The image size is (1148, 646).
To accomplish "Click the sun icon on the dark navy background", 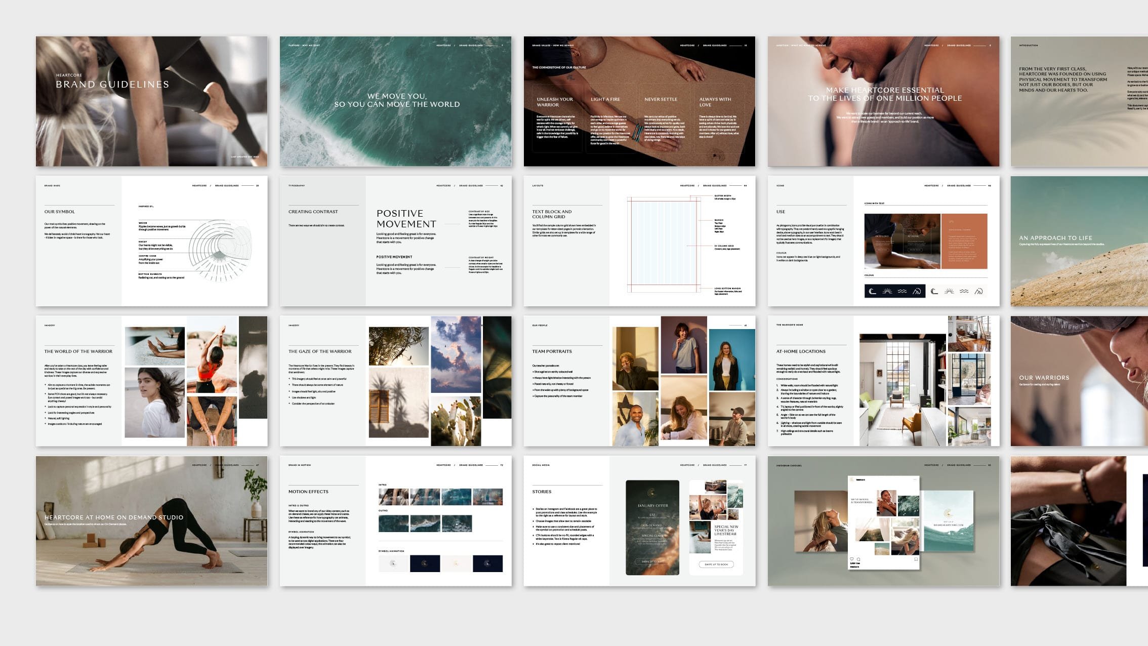I will [887, 292].
